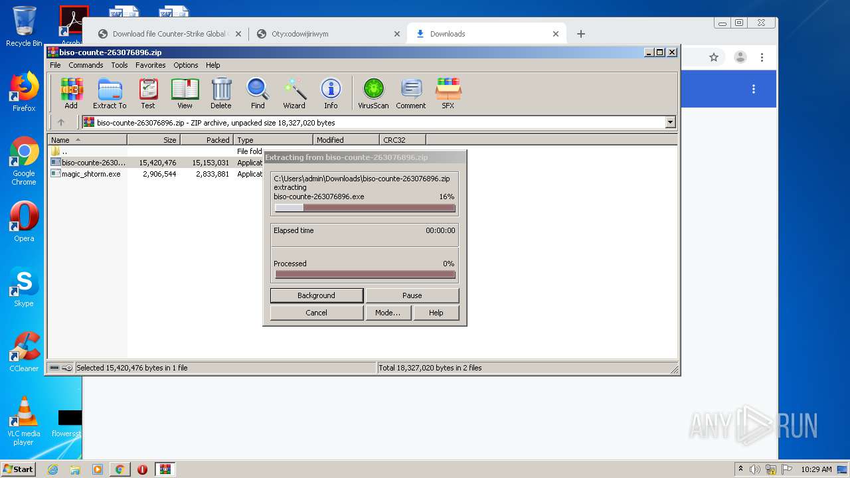The image size is (850, 478).
Task: Click Help in the extraction dialog
Action: (436, 313)
